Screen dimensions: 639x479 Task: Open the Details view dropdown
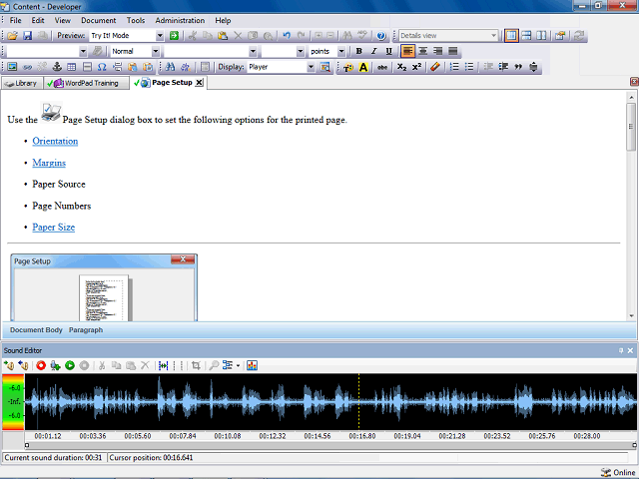point(493,36)
